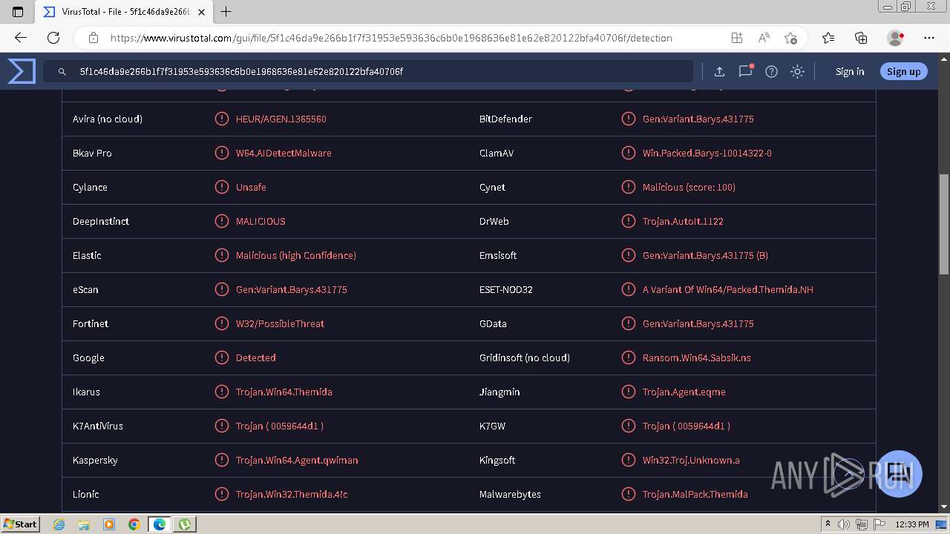Click DrWeb detection warning icon
This screenshot has width=950, height=534.
[x=628, y=221]
